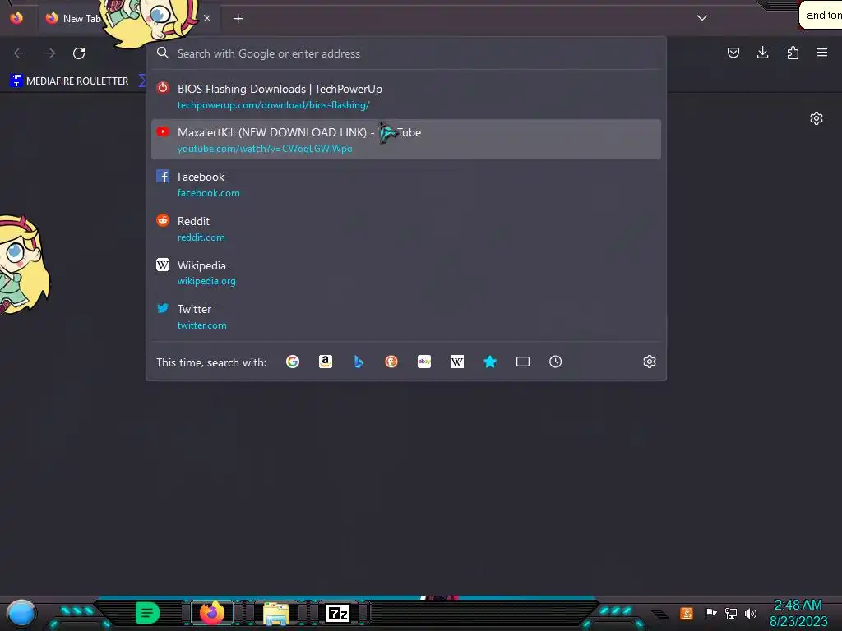
Task: Open MaxalertKill YouTube suggestion
Action: pos(406,140)
